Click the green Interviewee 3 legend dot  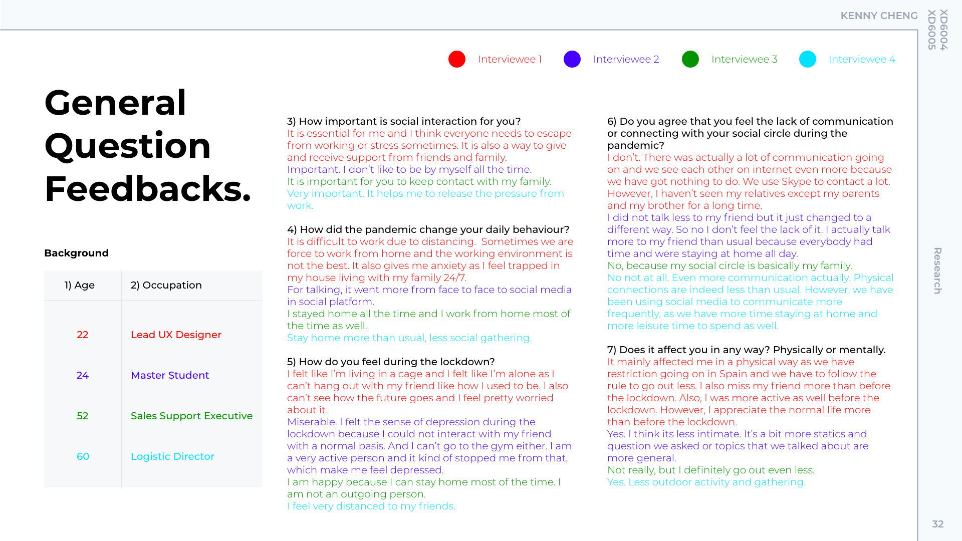tap(690, 59)
